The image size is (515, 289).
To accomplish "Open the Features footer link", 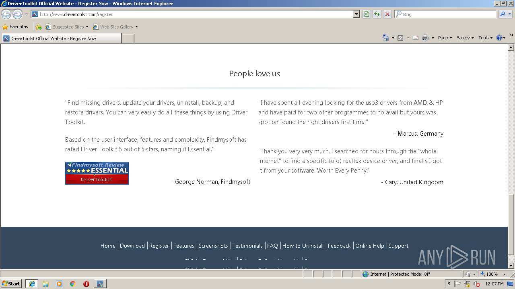I will click(x=184, y=246).
